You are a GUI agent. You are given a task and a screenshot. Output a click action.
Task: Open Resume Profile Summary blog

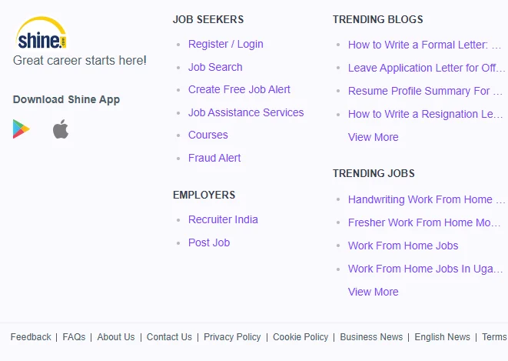point(420,91)
